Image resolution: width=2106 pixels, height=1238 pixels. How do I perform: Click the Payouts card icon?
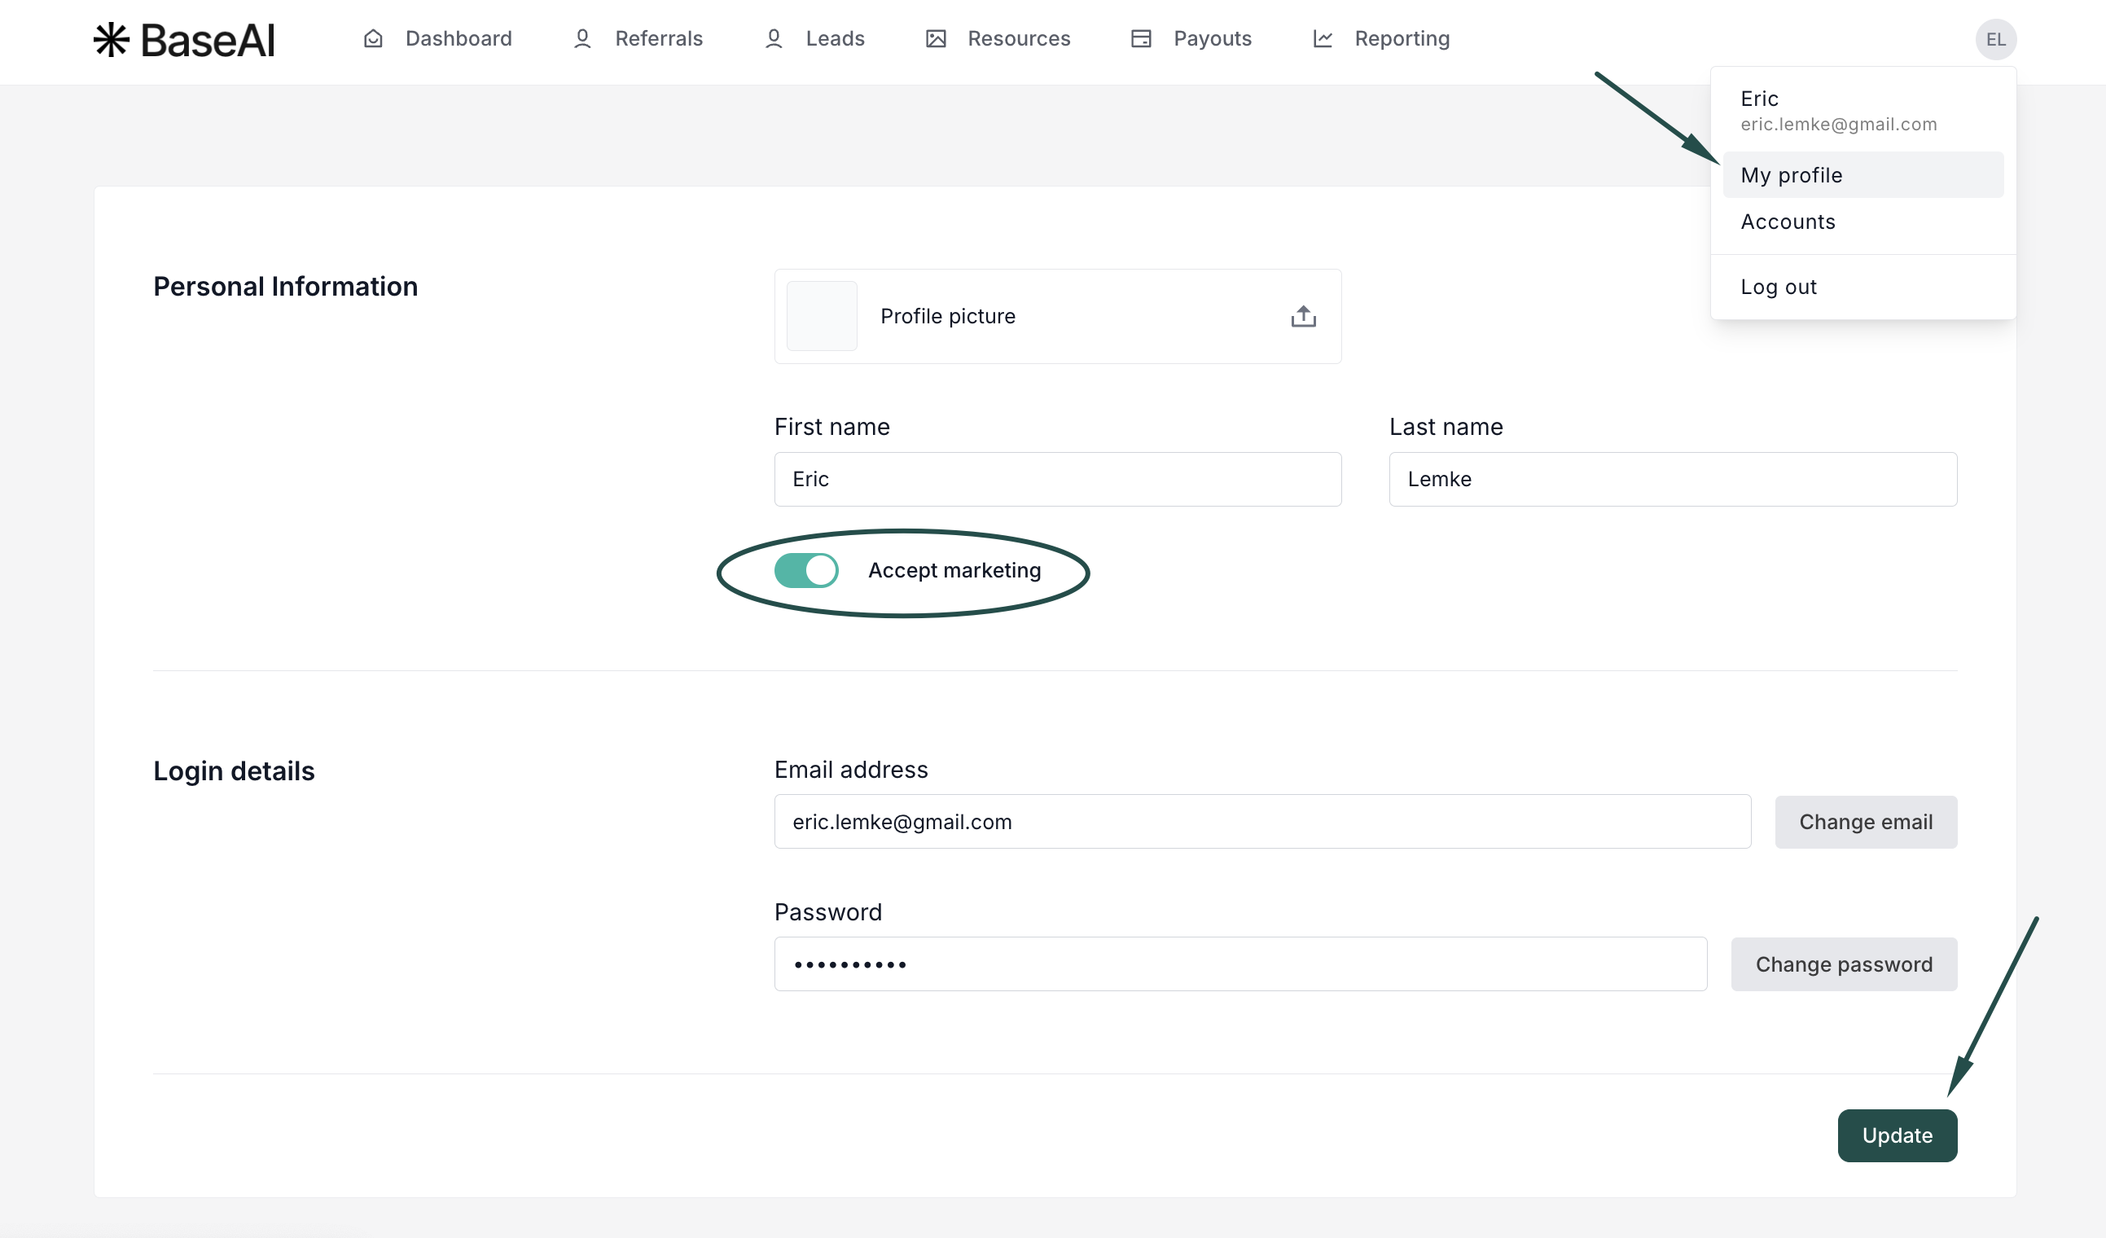click(1141, 39)
